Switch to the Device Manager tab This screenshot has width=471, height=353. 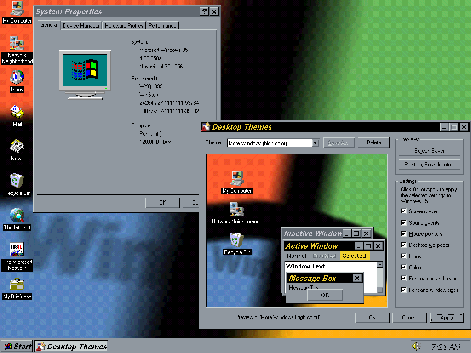coord(81,26)
